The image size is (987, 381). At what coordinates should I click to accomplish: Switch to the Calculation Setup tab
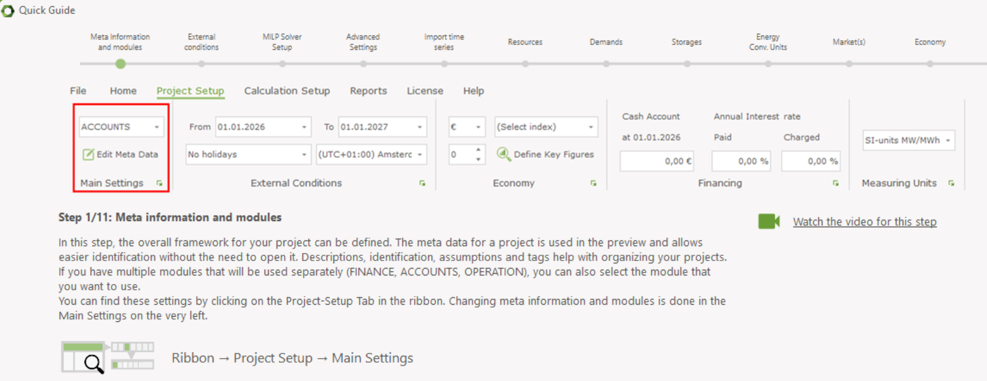click(x=287, y=91)
